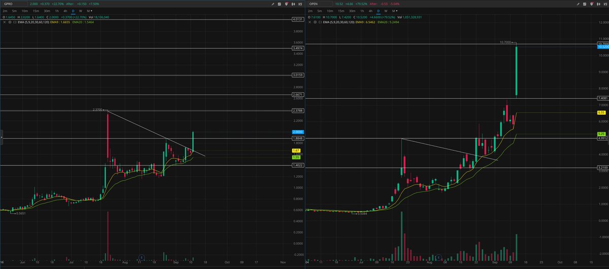Switch OPEN chart to 2m timeframe
The width and height of the screenshot is (609, 269).
[x=310, y=11]
